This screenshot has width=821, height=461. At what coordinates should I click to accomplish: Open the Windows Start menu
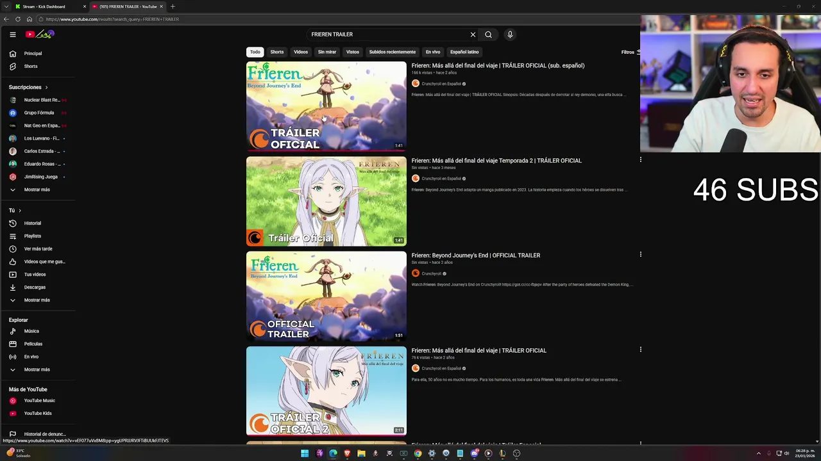coord(305,453)
